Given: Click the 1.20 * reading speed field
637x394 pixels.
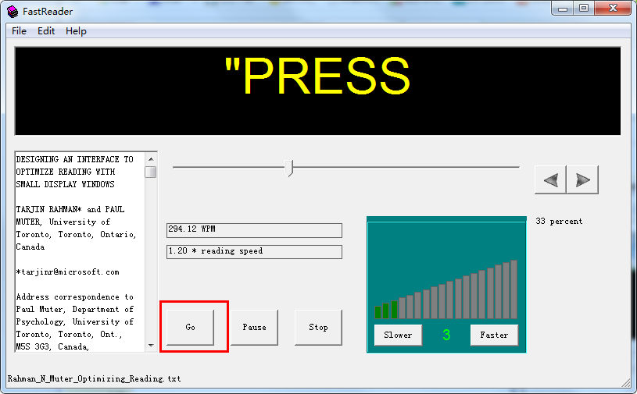Looking at the screenshot, I should point(254,251).
